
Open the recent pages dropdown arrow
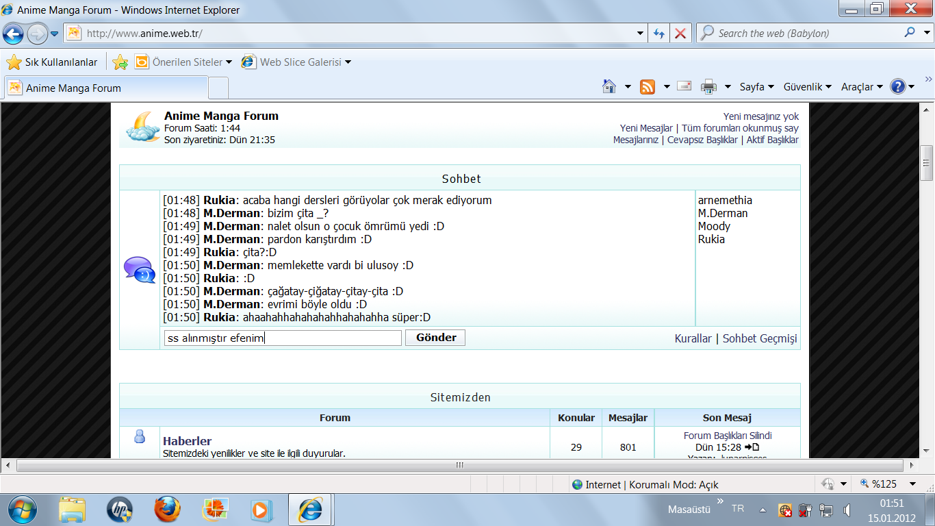(x=55, y=34)
